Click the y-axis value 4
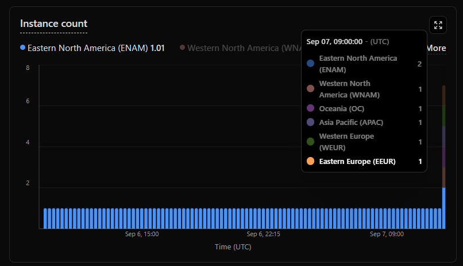 coord(28,142)
